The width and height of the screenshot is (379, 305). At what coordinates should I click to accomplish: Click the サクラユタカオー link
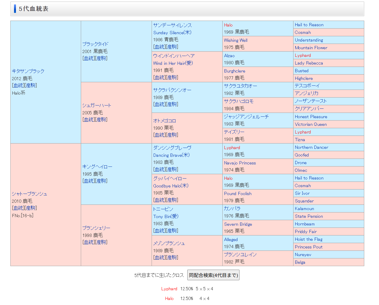coord(240,86)
